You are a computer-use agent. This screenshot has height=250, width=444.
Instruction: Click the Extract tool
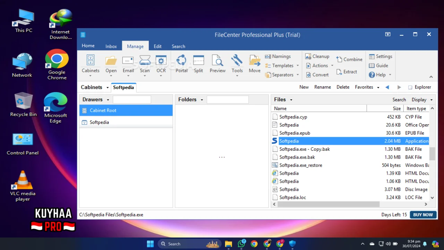347,72
